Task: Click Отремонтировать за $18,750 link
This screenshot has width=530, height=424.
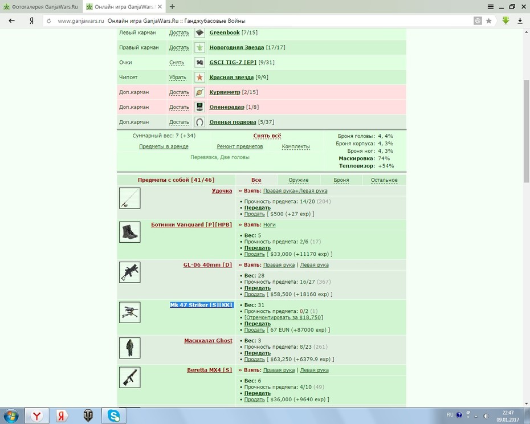Action: pos(283,317)
